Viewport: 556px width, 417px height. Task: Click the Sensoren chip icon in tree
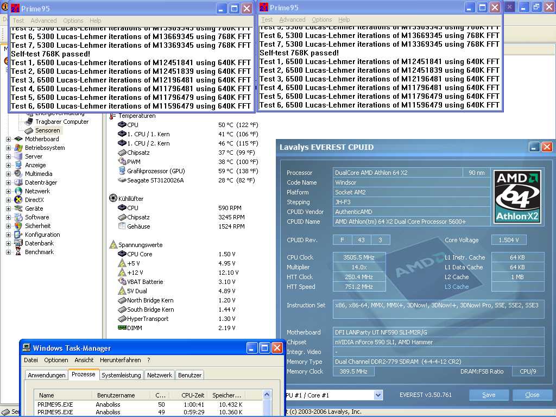tap(29, 130)
